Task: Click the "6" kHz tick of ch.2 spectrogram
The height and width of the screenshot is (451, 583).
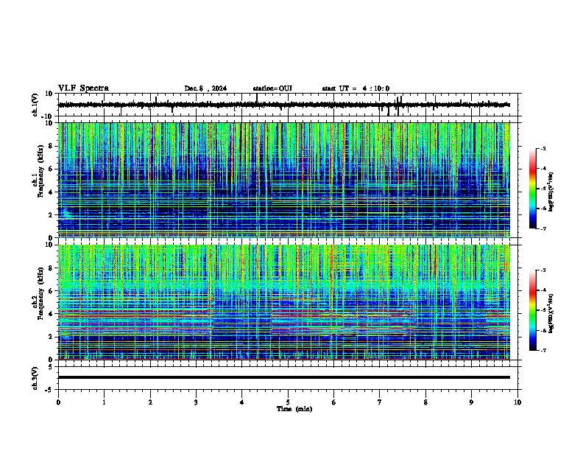Action: point(52,291)
